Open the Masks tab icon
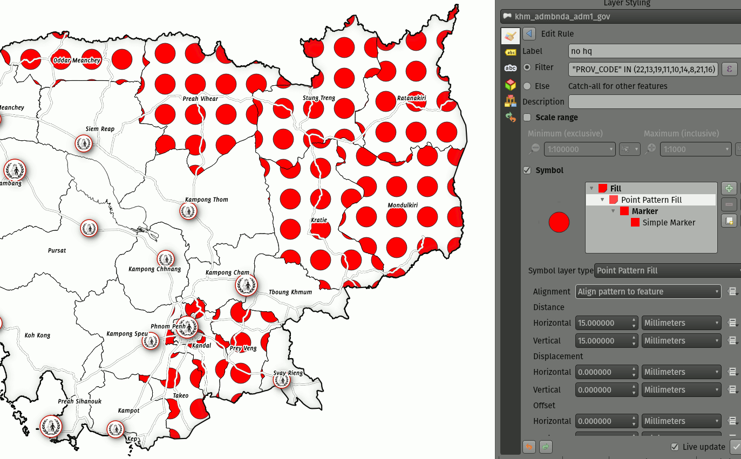This screenshot has width=741, height=459. click(x=510, y=68)
